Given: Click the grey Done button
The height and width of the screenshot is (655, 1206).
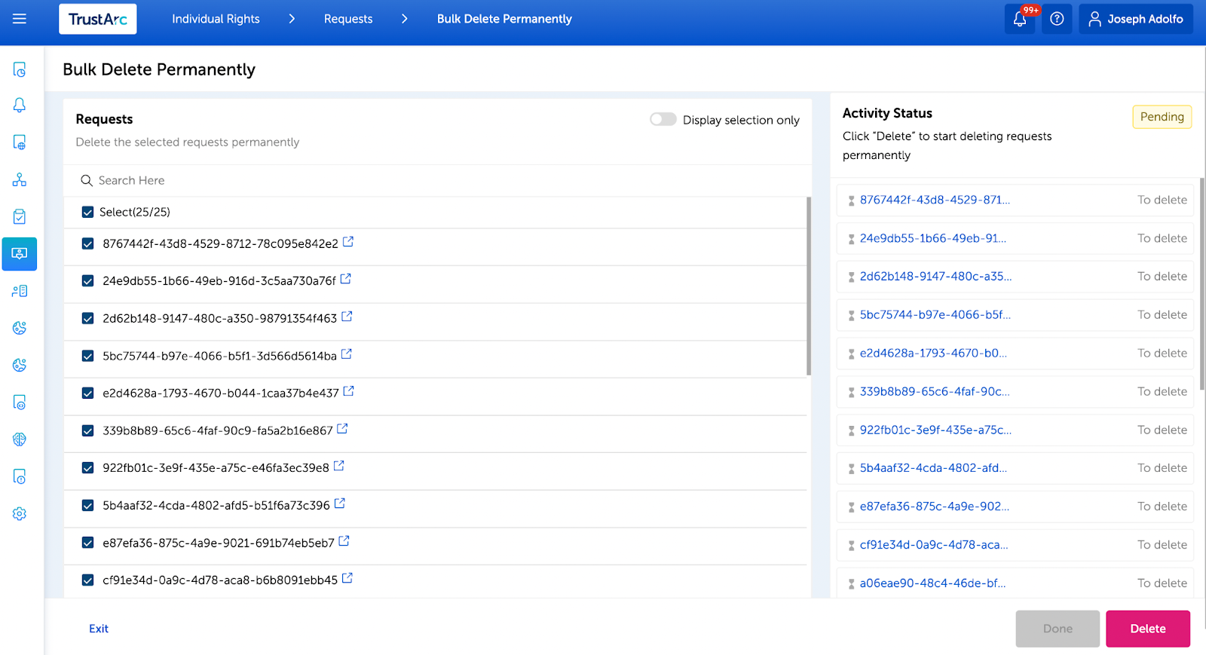Looking at the screenshot, I should pos(1058,629).
